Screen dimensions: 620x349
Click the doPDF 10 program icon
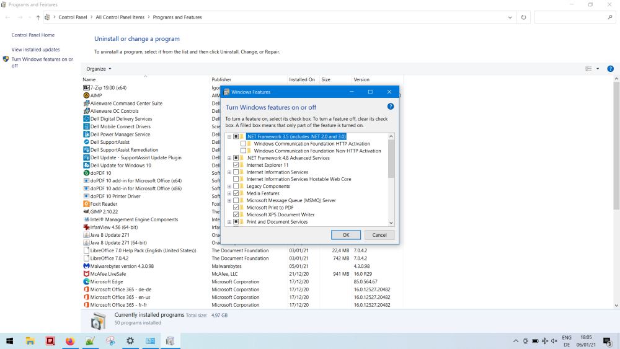(86, 173)
